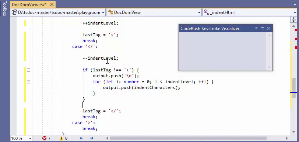This screenshot has width=299, height=142.
Task: Collapse the for loop code block
Action: tap(28, 82)
